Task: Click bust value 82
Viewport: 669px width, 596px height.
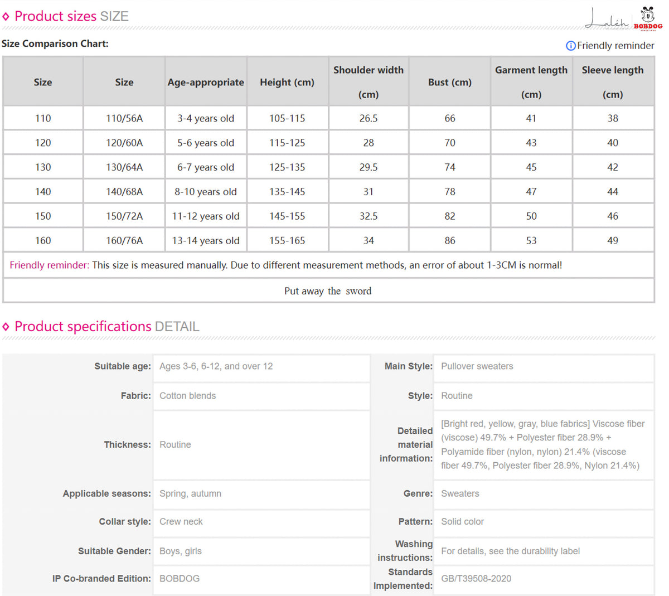Action: pyautogui.click(x=450, y=216)
